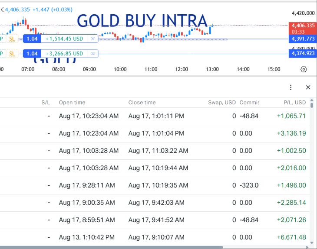Click the horizontal scrollbar at bottom
The height and width of the screenshot is (249, 317).
111,247
